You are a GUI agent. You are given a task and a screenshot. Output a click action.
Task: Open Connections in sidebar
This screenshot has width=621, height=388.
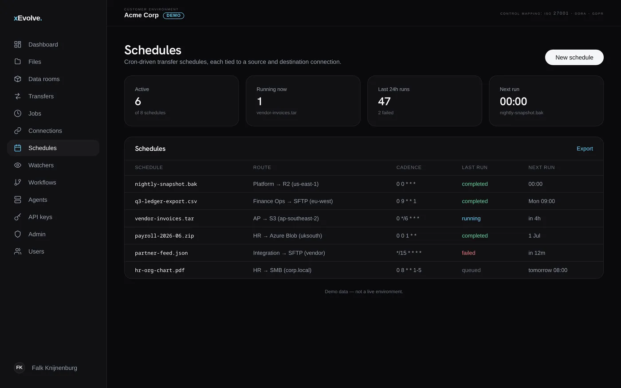tap(53, 131)
